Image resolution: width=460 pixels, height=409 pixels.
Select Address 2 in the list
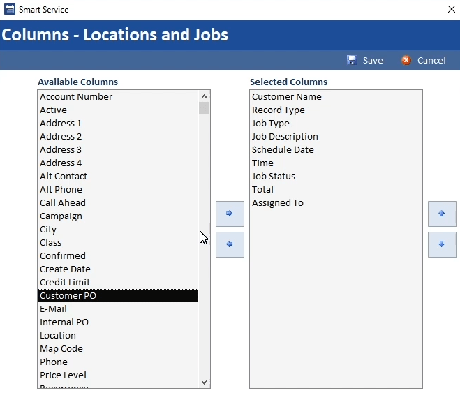click(118, 136)
